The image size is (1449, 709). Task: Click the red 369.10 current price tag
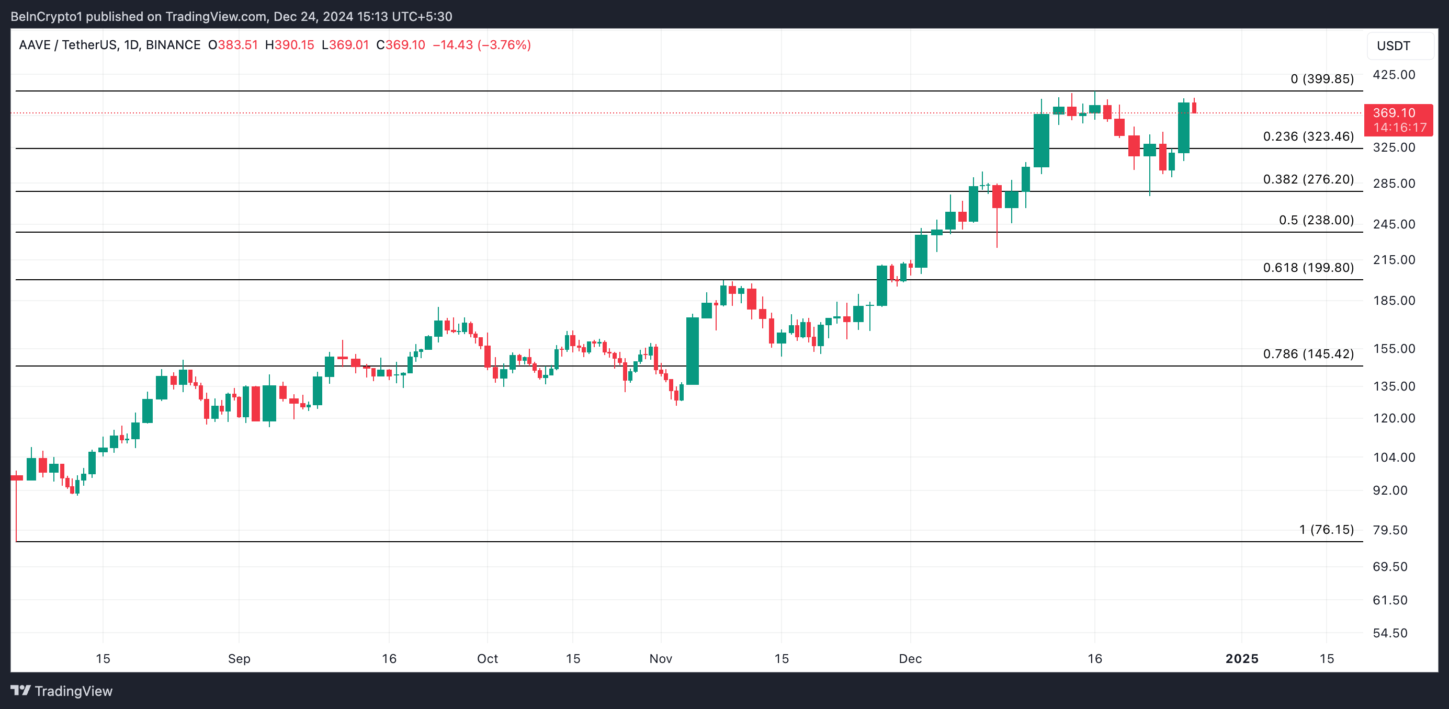point(1398,120)
